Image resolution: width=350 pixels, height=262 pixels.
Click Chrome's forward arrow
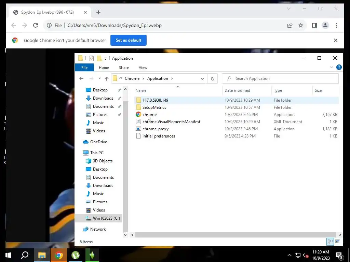click(25, 25)
